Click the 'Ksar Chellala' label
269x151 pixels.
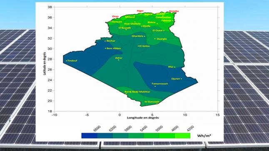(132, 24)
